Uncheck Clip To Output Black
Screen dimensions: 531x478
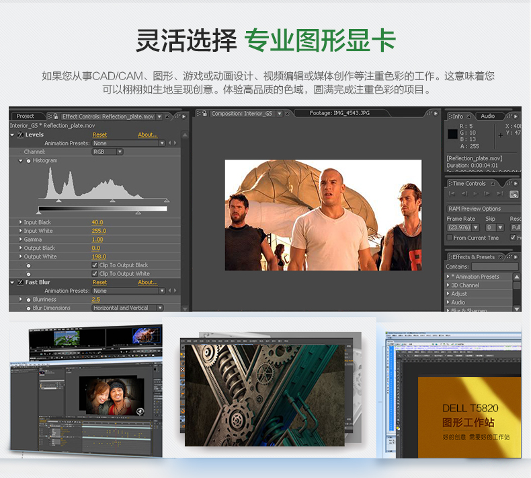tap(94, 265)
